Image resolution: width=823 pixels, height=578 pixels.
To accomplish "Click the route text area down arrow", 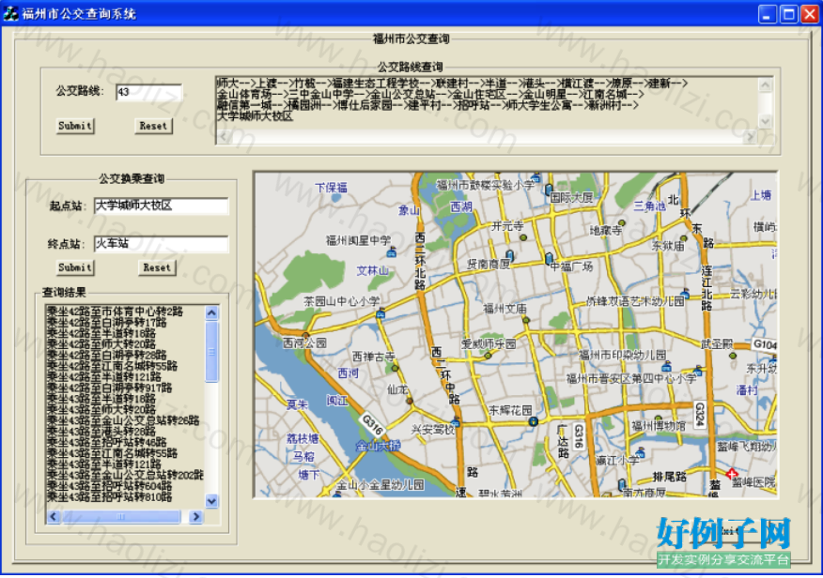I will tap(766, 122).
